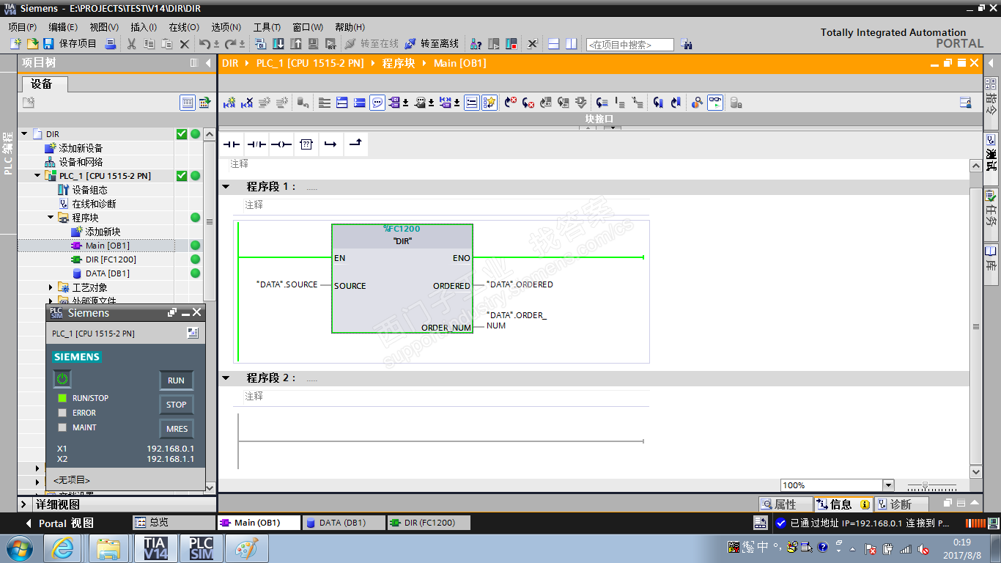Open a branch in the ladder network

tap(330, 144)
